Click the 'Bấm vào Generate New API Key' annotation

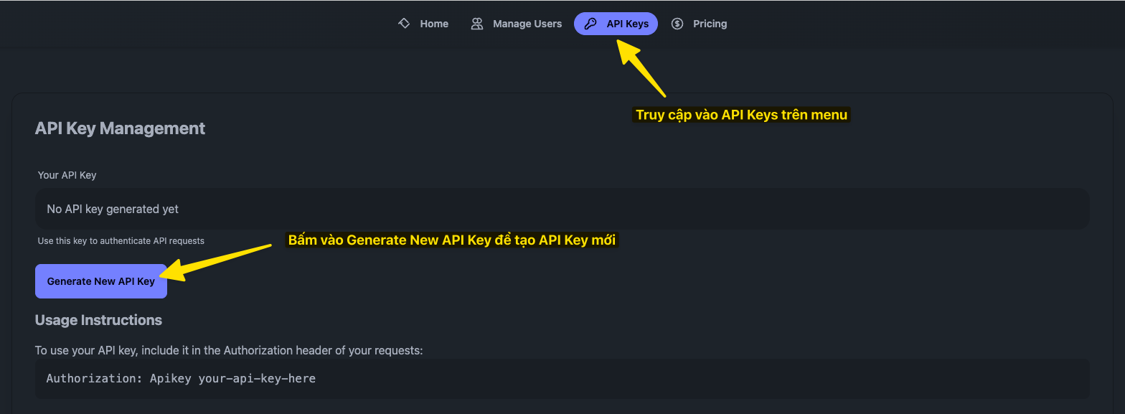coord(452,240)
